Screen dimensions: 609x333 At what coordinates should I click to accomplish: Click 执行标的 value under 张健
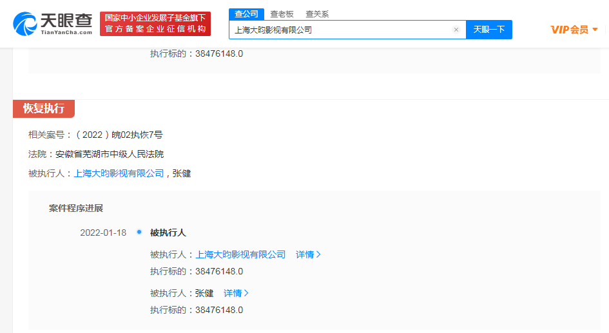(219, 310)
